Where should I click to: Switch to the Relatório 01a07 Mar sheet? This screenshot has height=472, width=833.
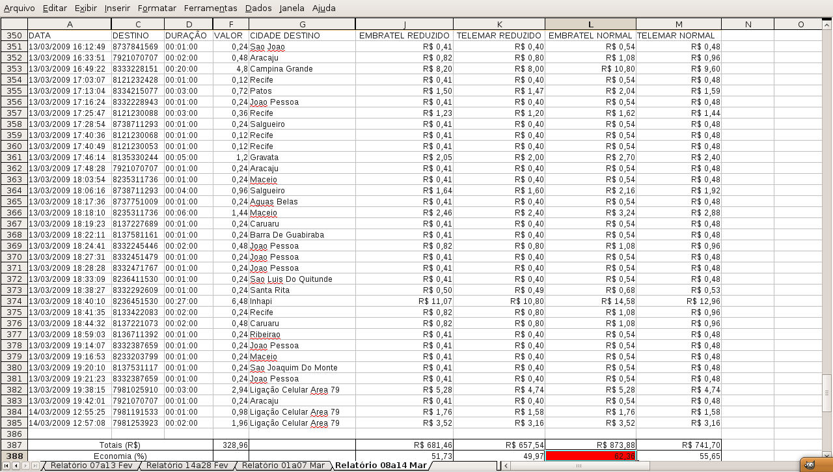(282, 465)
